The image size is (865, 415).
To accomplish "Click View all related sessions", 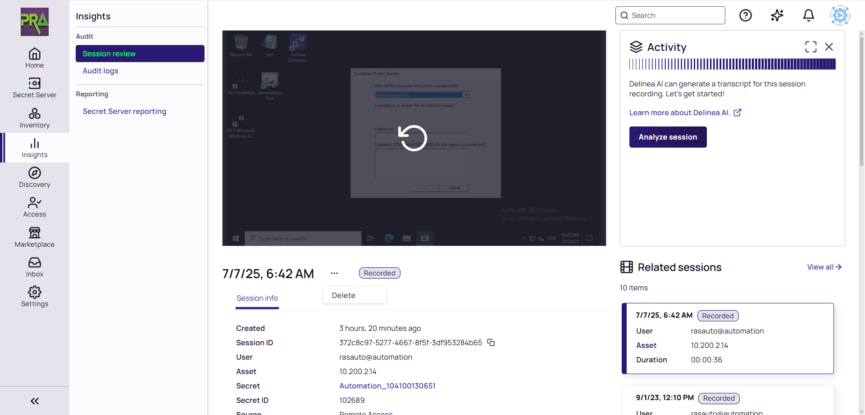I will [x=824, y=267].
